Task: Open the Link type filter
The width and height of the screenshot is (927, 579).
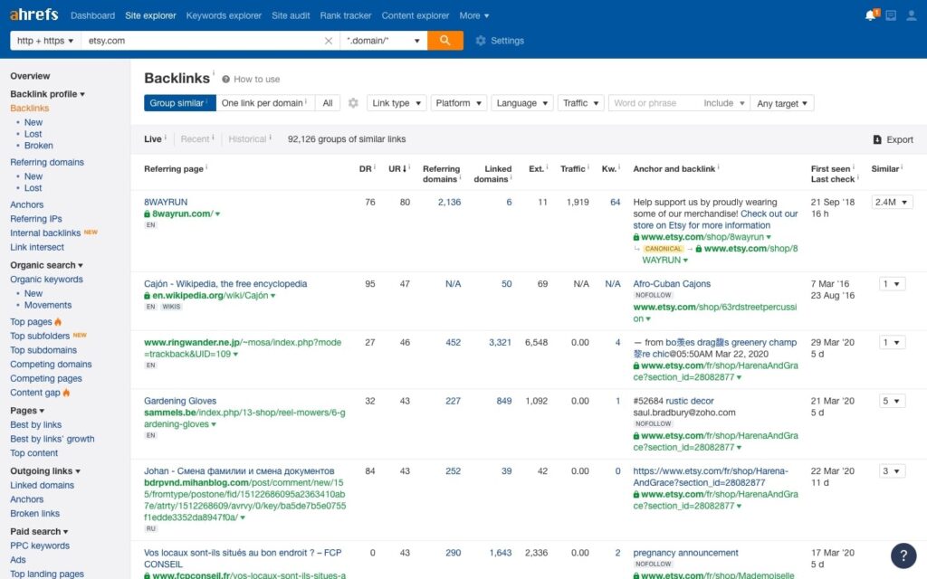Action: tap(397, 103)
